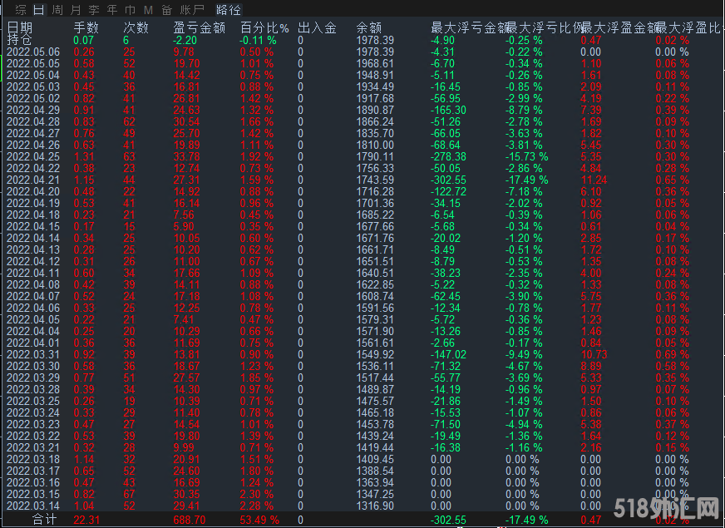Click the 市 tab
Image resolution: width=725 pixels, height=528 pixels.
pos(130,10)
